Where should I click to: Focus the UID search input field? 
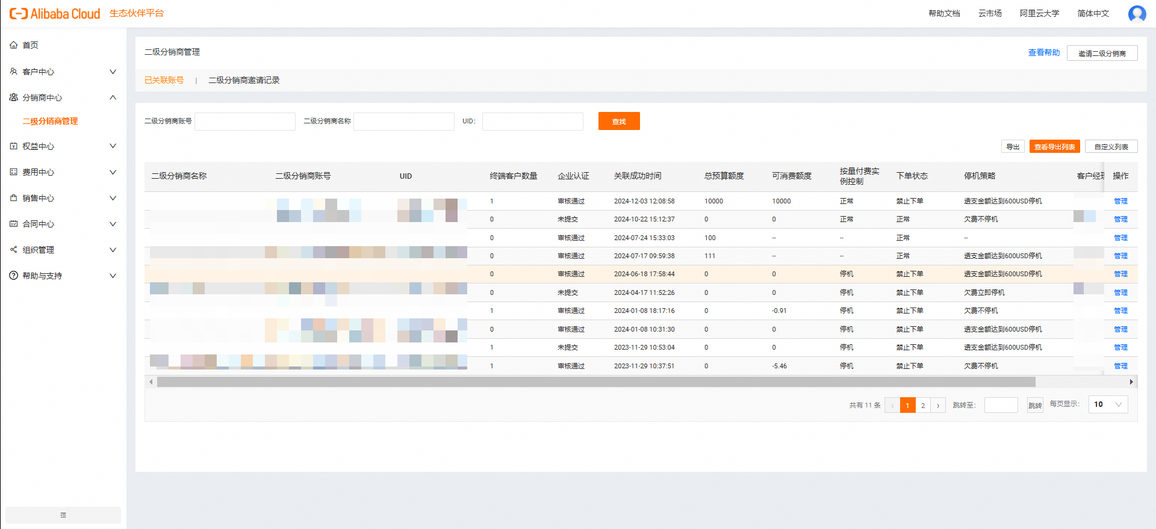click(x=533, y=122)
